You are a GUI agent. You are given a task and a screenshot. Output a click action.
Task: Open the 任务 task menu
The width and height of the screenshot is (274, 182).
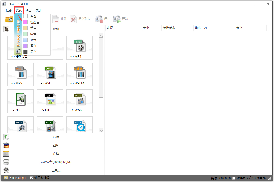click(8, 10)
